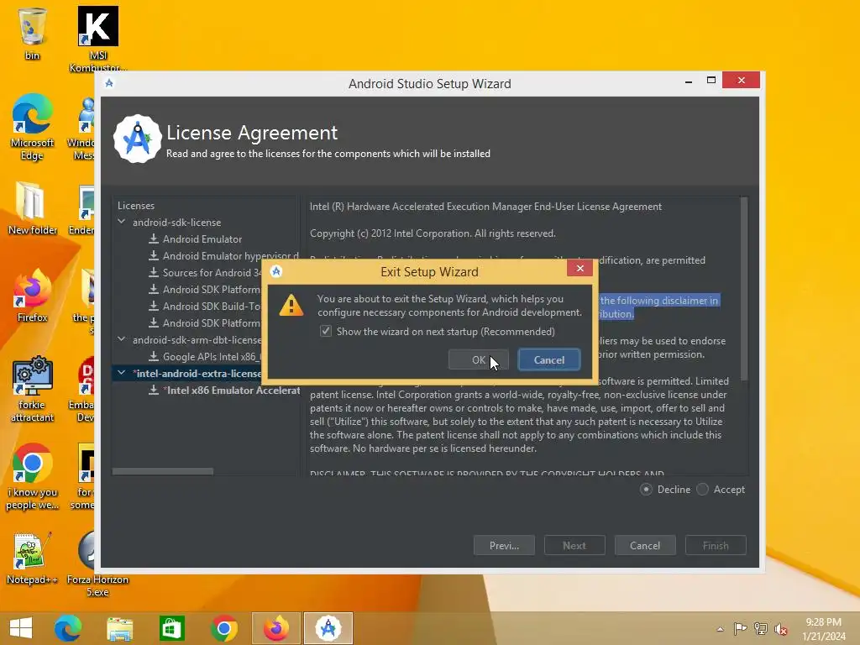Maximize the Android Studio Setup Wizard window
The height and width of the screenshot is (645, 860).
(x=711, y=81)
